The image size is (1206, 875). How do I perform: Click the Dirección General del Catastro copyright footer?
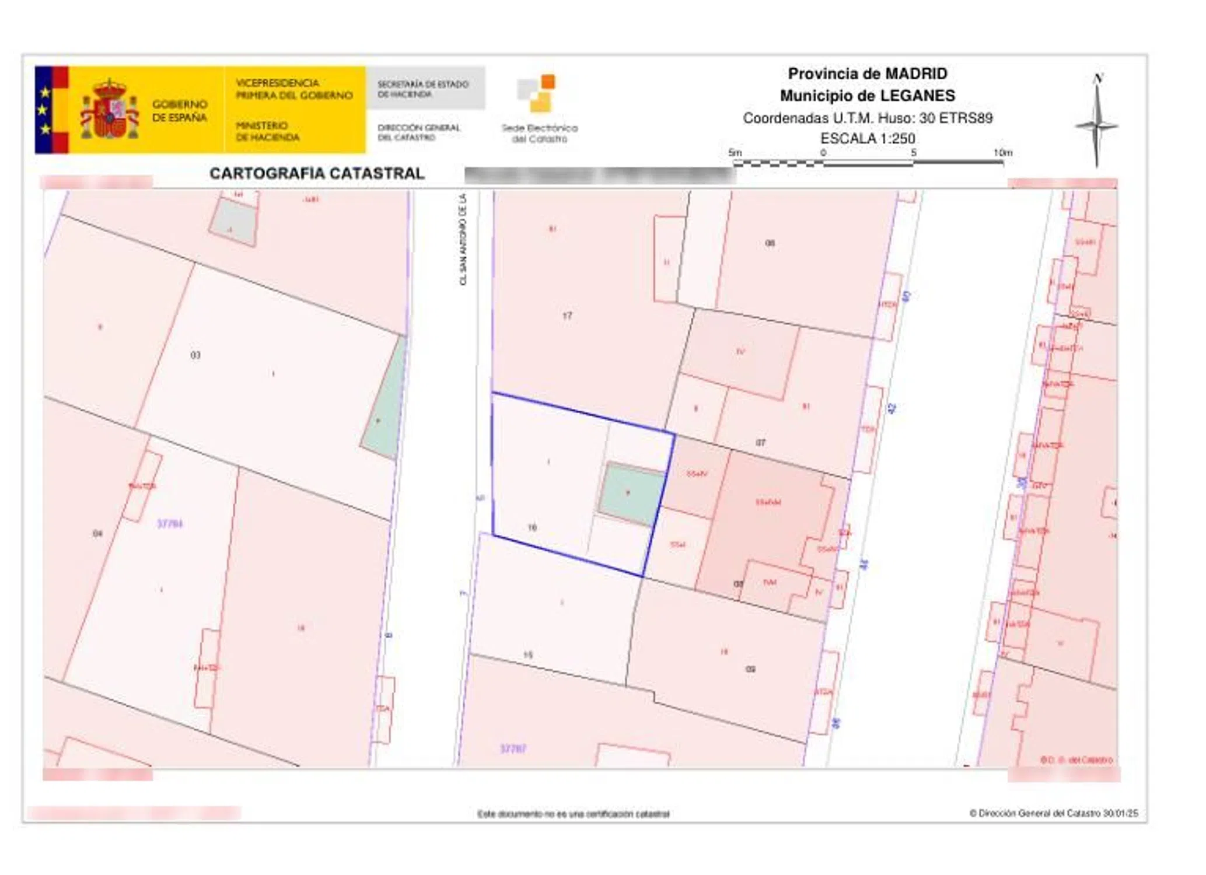point(1053,813)
